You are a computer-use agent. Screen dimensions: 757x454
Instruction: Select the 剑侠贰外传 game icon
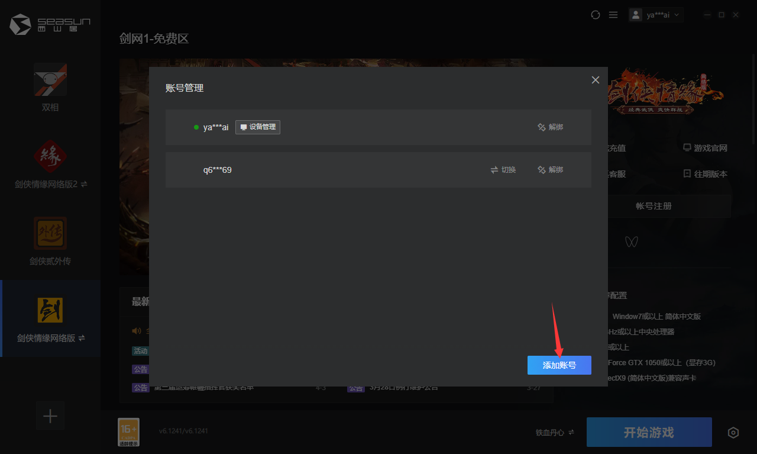pyautogui.click(x=50, y=233)
